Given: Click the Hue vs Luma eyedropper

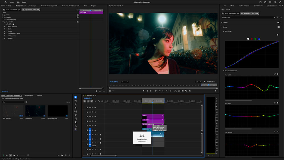Looking at the screenshot, I should (275, 132).
